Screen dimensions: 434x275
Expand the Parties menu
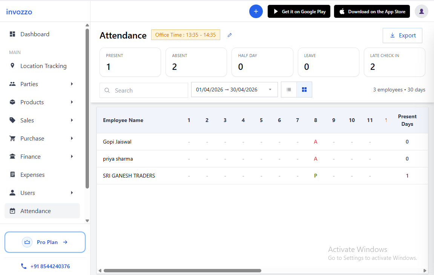tap(29, 84)
